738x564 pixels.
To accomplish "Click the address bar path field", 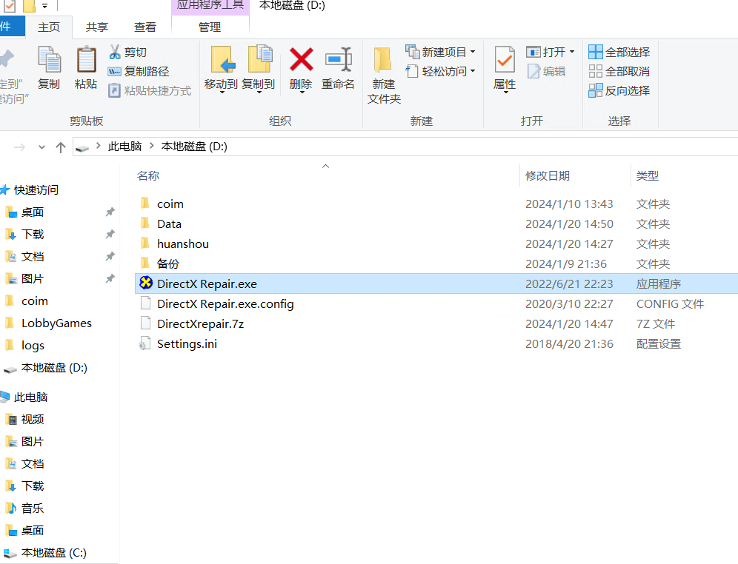I will [x=406, y=147].
